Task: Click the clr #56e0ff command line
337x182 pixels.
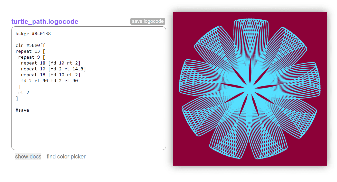Action: pos(30,45)
